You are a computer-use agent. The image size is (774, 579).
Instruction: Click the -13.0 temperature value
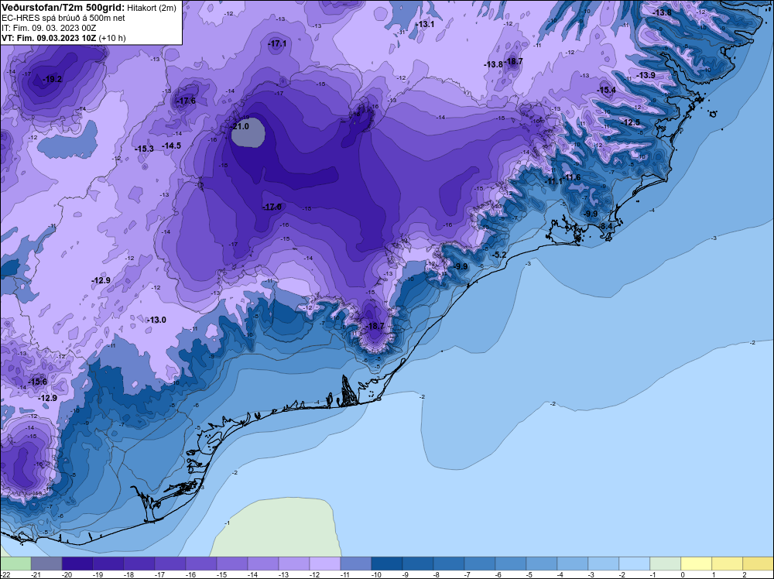[156, 320]
